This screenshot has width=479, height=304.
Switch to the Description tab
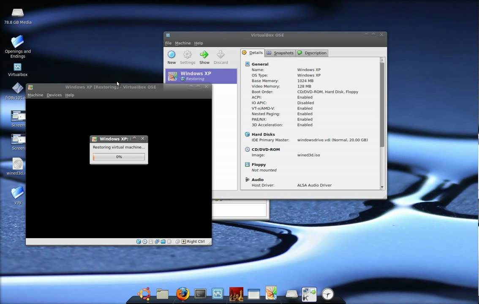312,53
